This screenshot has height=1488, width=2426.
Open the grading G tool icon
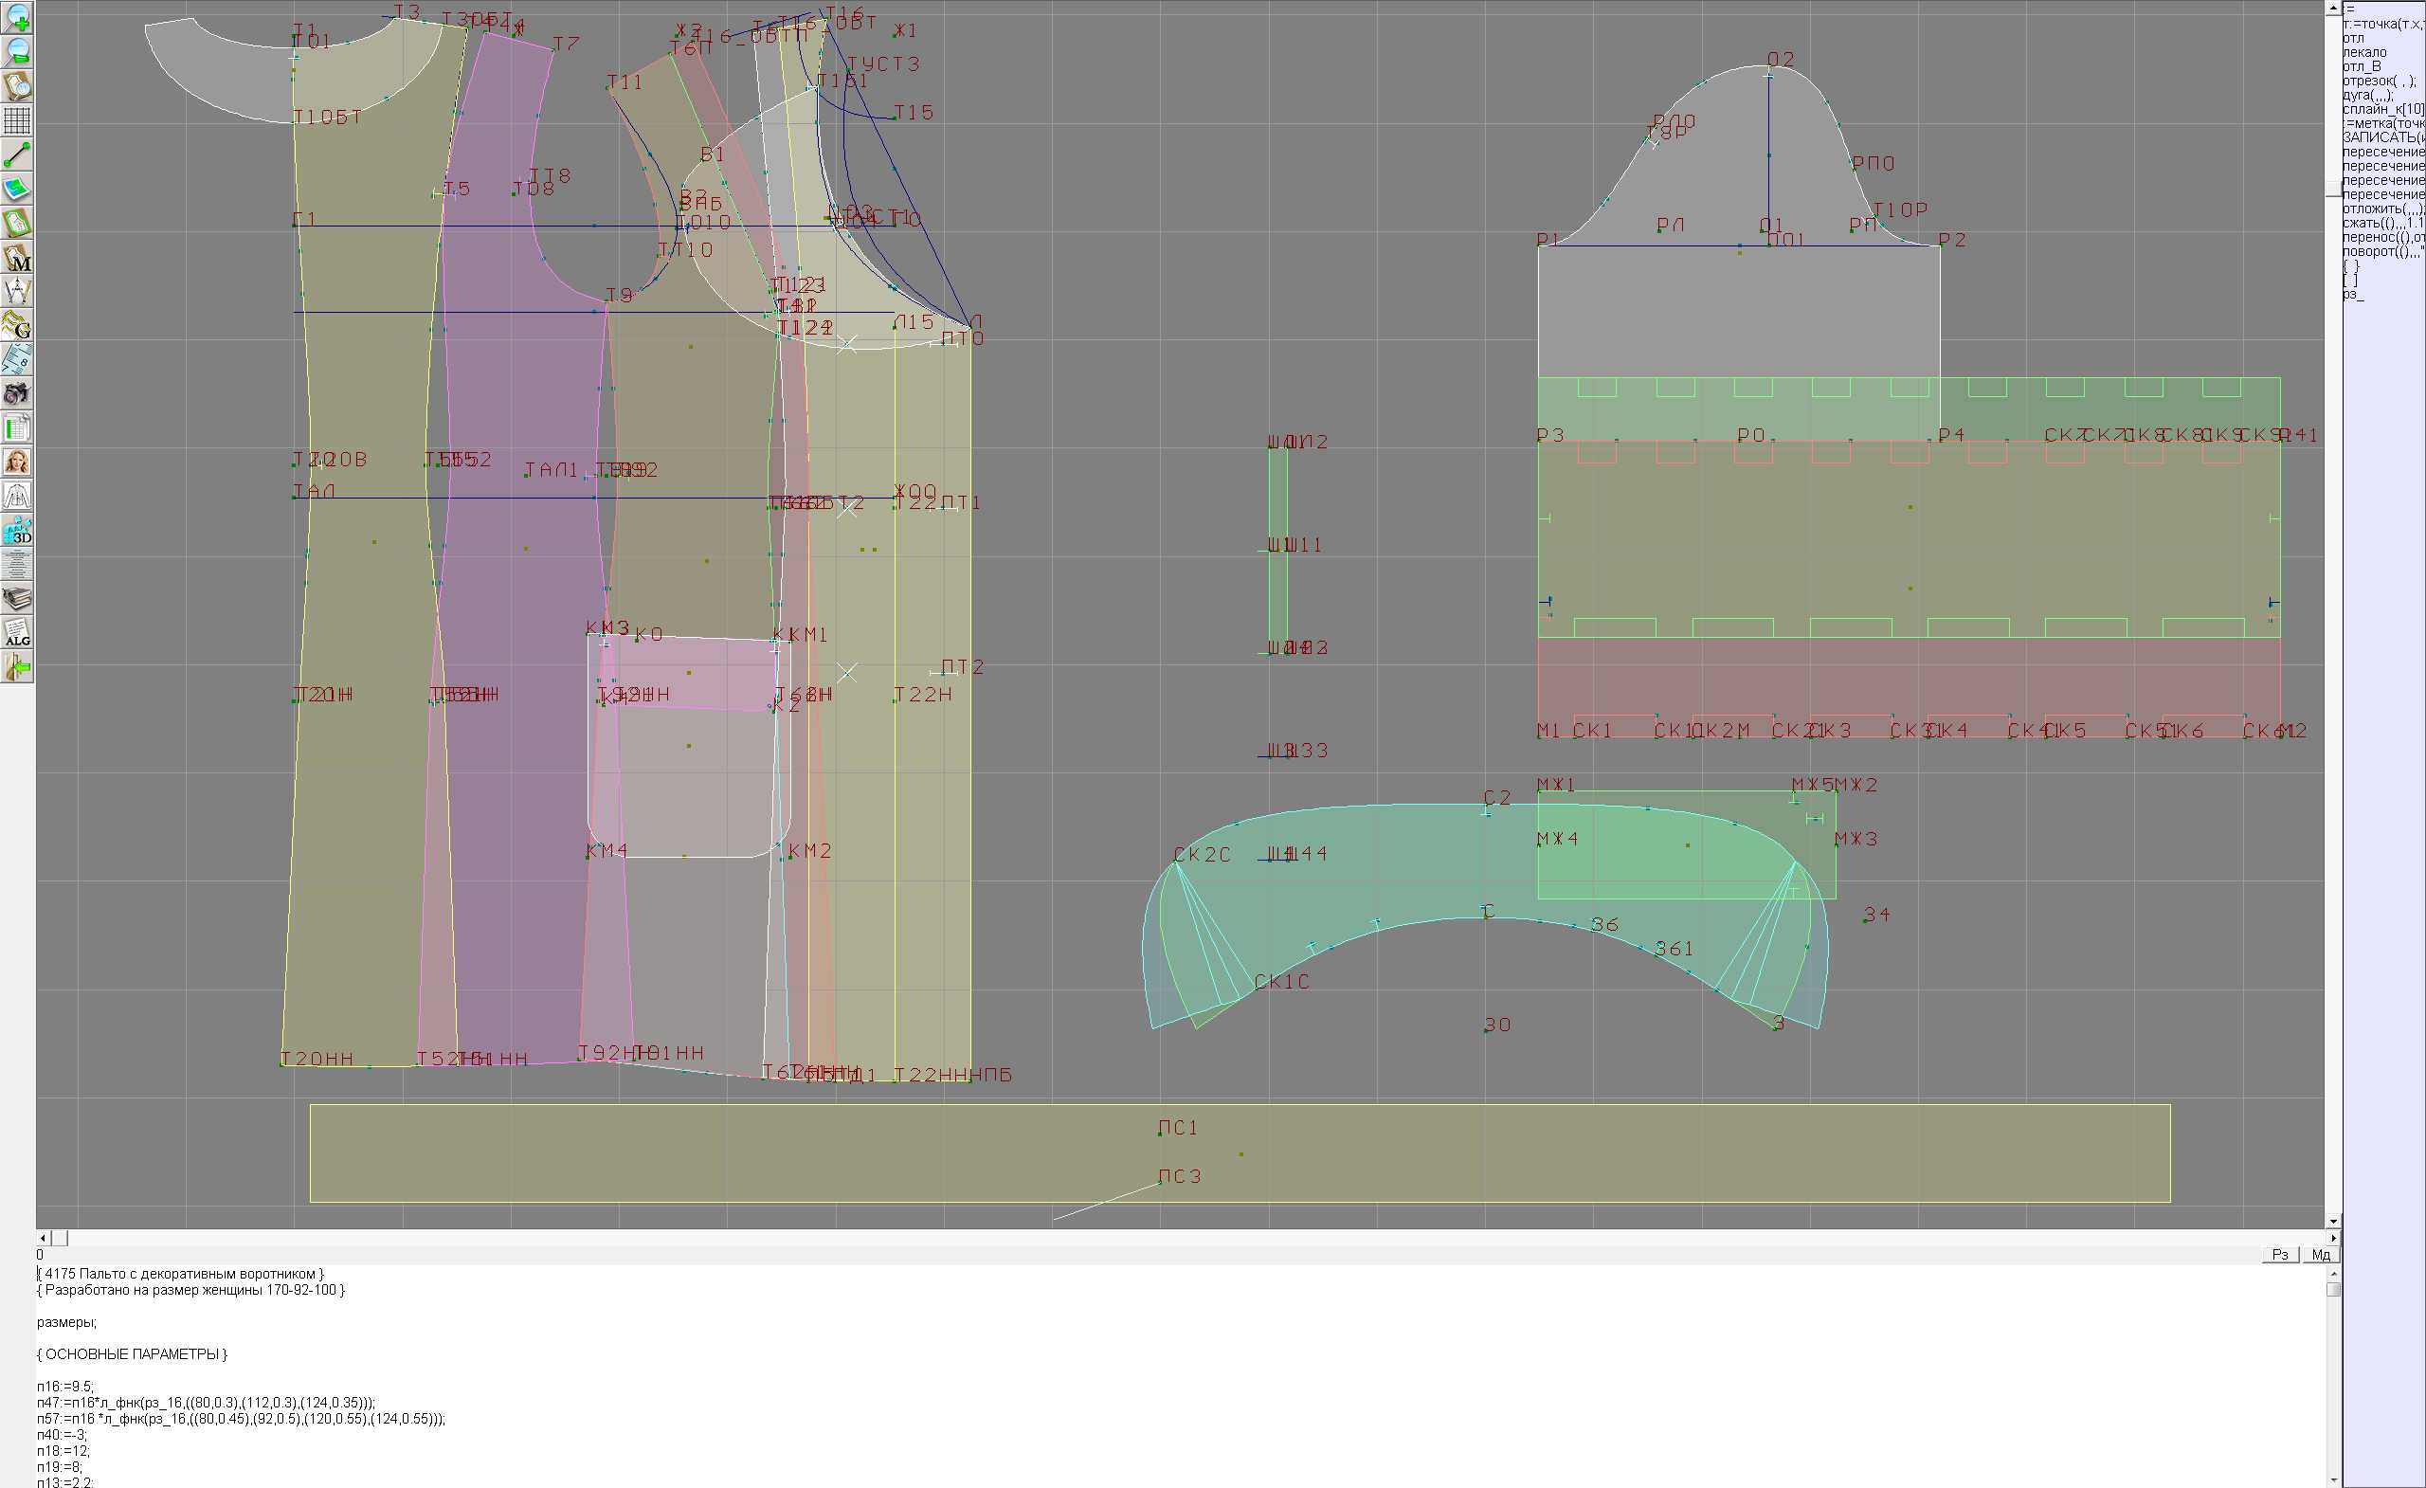18,325
